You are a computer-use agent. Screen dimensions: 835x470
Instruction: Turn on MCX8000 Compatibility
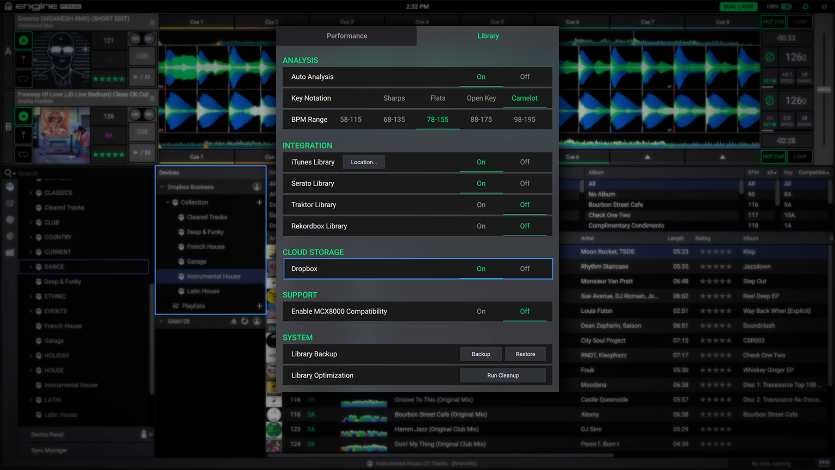click(481, 312)
